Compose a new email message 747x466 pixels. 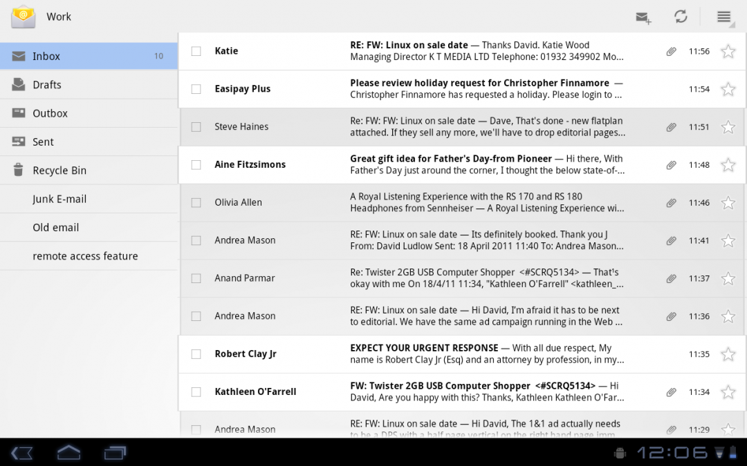click(643, 18)
